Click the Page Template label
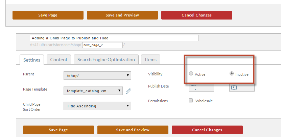 (35, 89)
